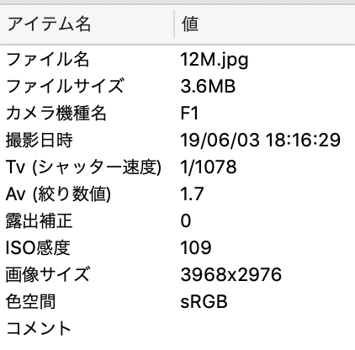Viewport: 355px width, 350px height.
Task: Select the Tv (シャッター速度) row
Action: click(177, 167)
